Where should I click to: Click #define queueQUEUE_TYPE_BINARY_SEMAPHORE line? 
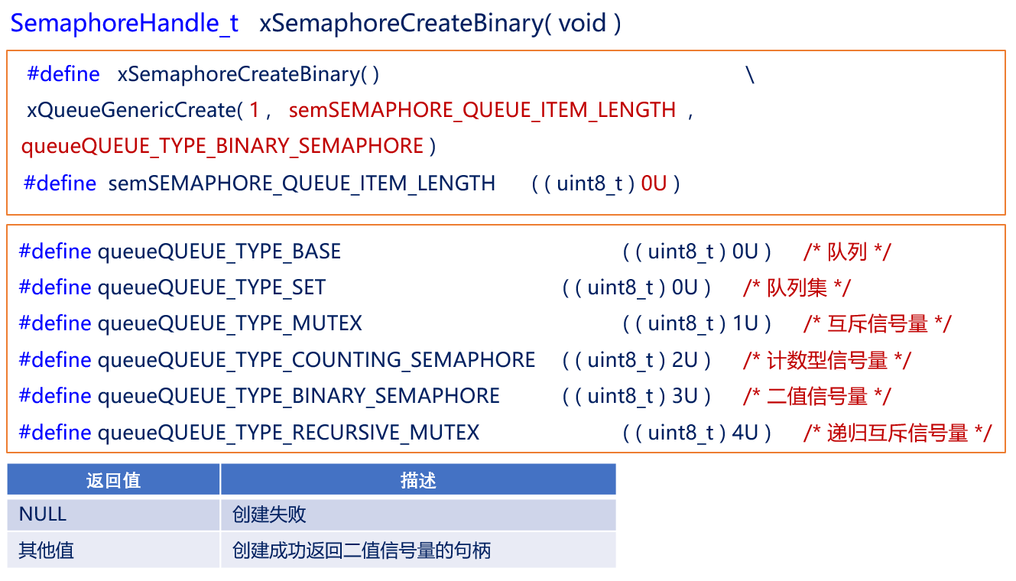pos(259,396)
